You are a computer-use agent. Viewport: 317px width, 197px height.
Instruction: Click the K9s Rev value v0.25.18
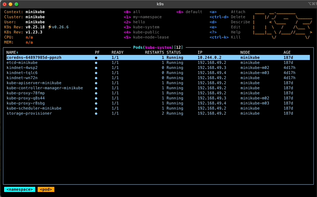click(35, 27)
